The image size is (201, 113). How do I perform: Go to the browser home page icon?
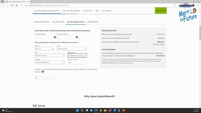coord(17,5)
